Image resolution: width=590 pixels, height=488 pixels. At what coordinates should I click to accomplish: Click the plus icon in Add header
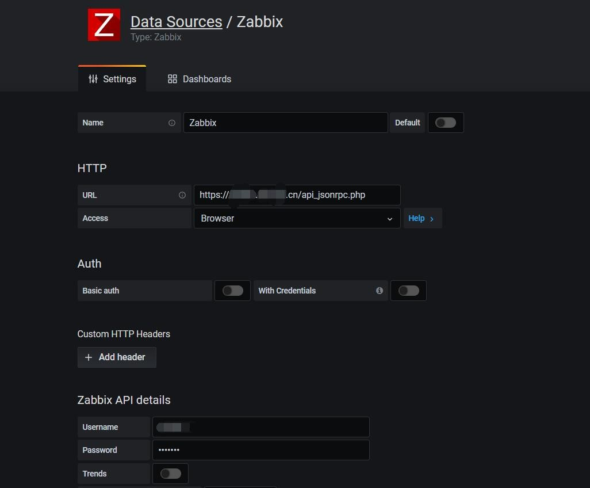click(x=89, y=357)
